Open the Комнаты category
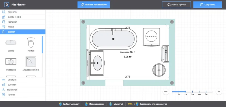 [23, 12]
